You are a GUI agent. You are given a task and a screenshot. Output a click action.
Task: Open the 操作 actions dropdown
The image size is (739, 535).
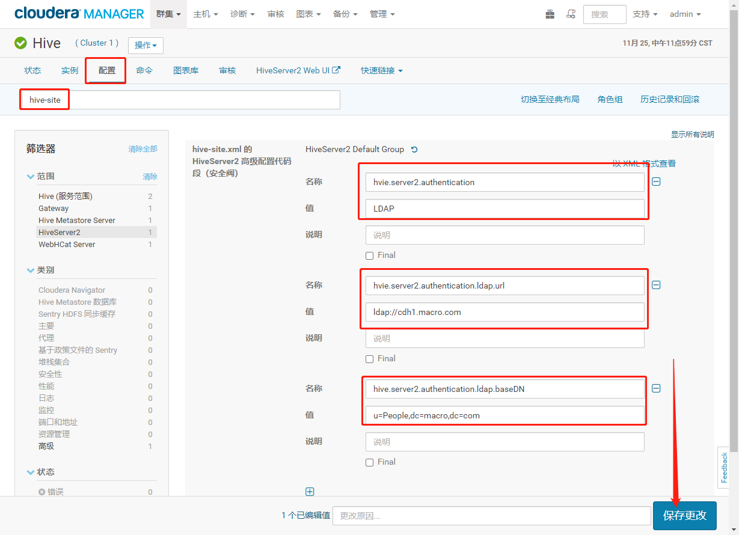146,45
